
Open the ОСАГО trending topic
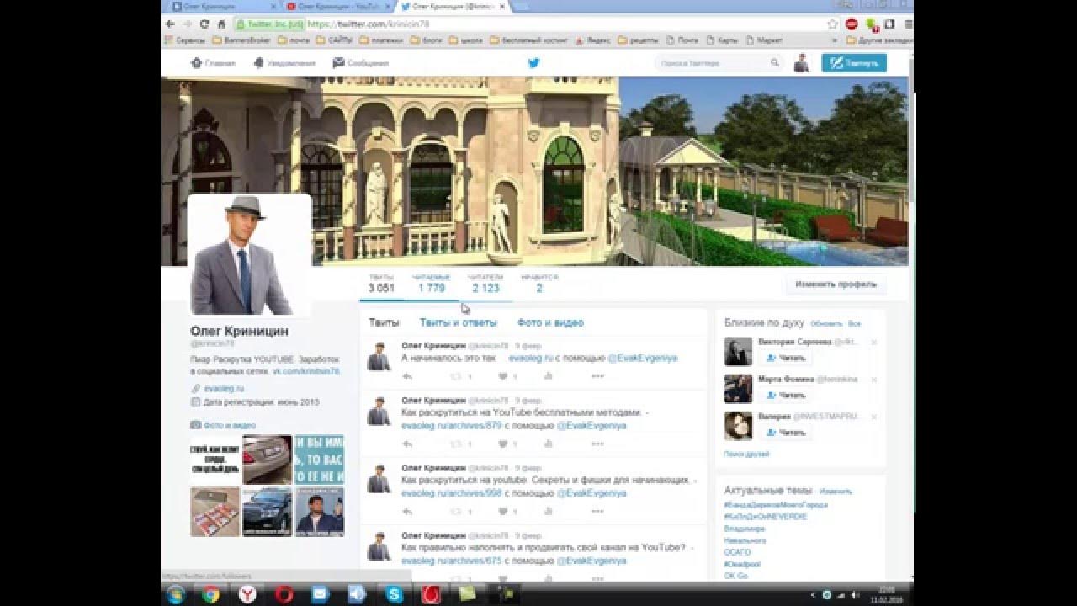point(737,552)
